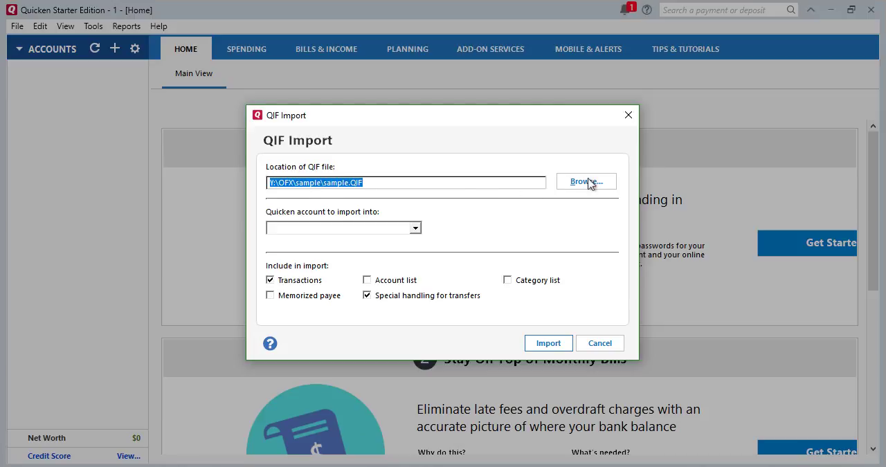This screenshot has height=467, width=886.
Task: Click the main view vertical scrollbar
Action: [873, 211]
